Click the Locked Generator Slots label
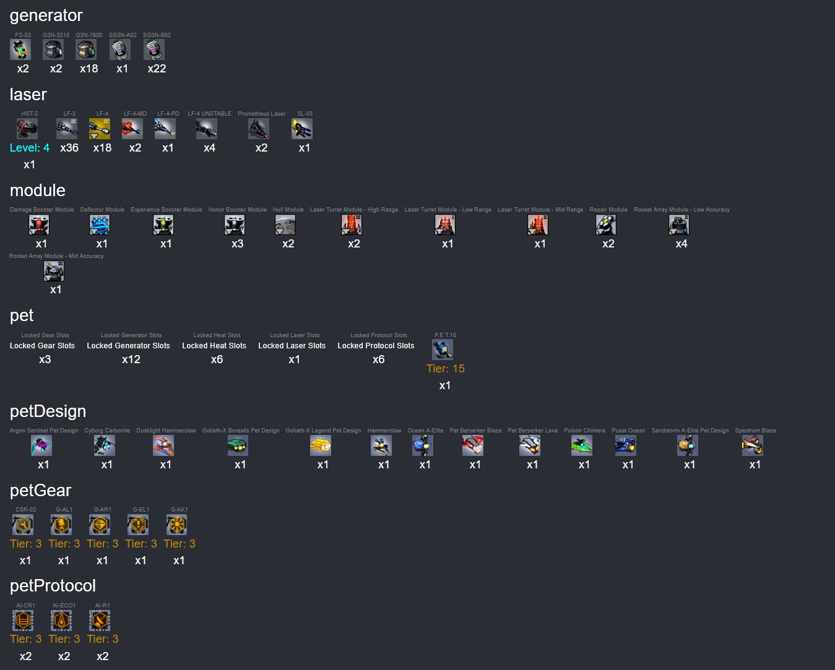This screenshot has height=670, width=835. 128,346
